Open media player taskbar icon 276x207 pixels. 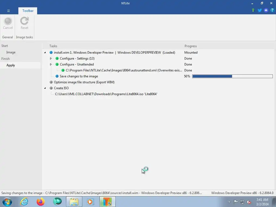(91, 202)
